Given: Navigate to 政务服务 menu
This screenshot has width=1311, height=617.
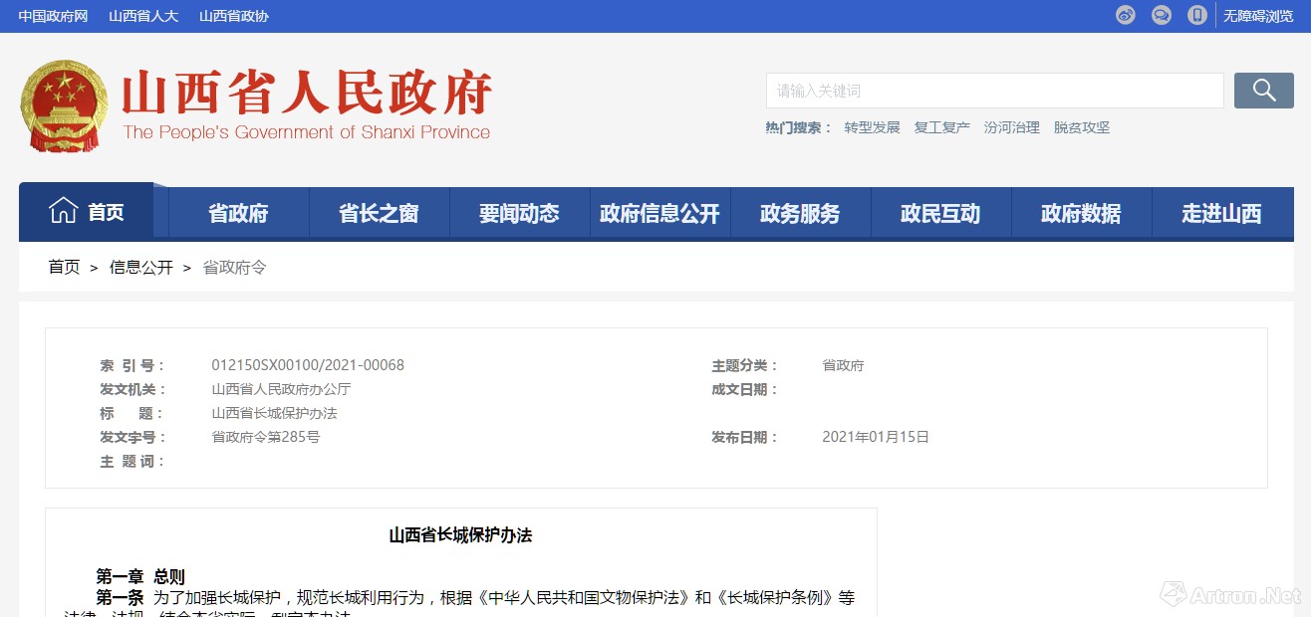Looking at the screenshot, I should pos(800,213).
